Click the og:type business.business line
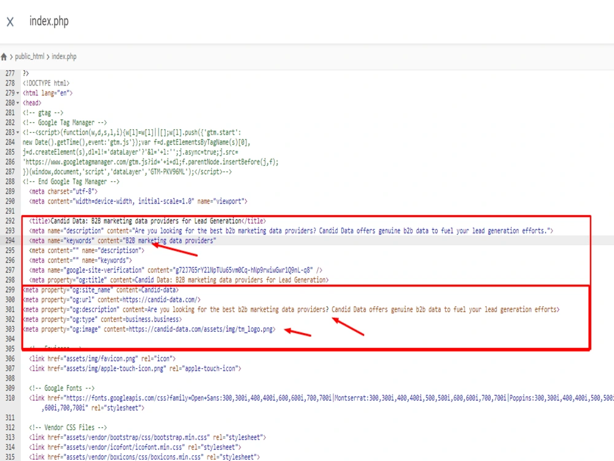 pyautogui.click(x=102, y=319)
